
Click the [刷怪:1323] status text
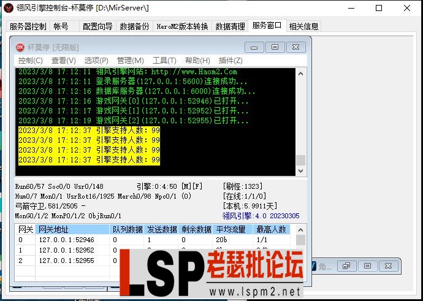tap(243, 186)
